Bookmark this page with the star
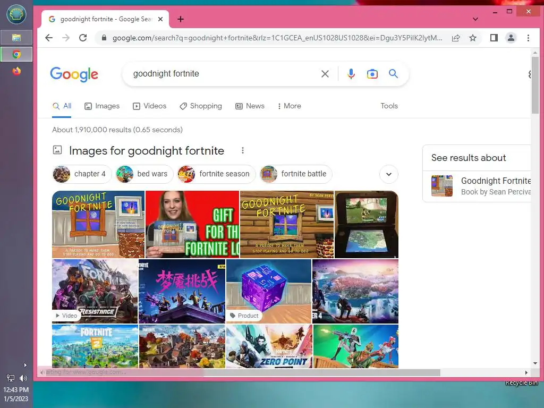The width and height of the screenshot is (544, 408). [473, 38]
